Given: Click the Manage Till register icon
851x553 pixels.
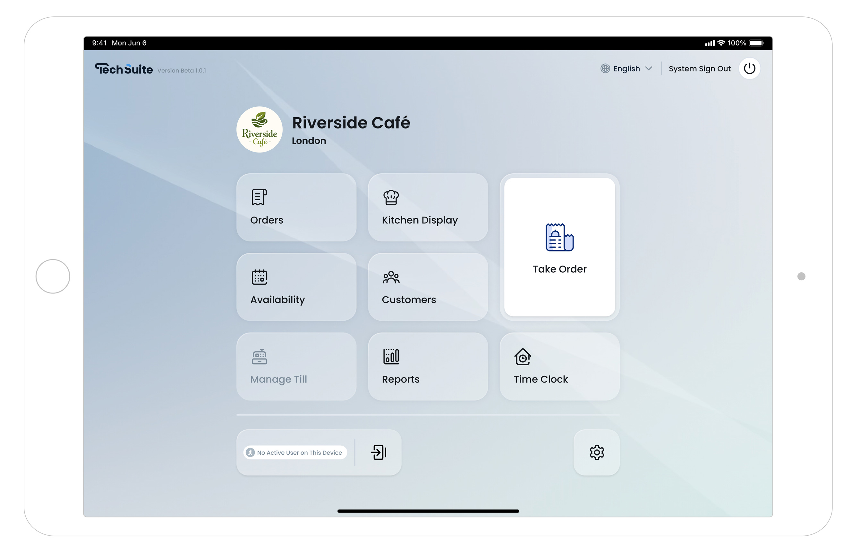Looking at the screenshot, I should [259, 356].
